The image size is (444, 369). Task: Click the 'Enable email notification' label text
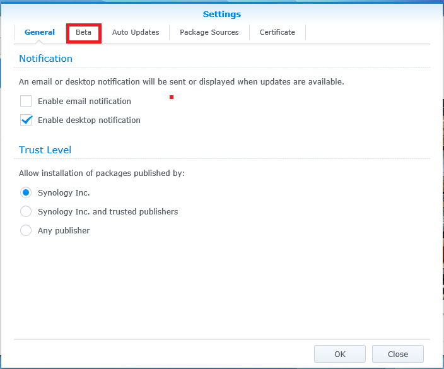[85, 101]
